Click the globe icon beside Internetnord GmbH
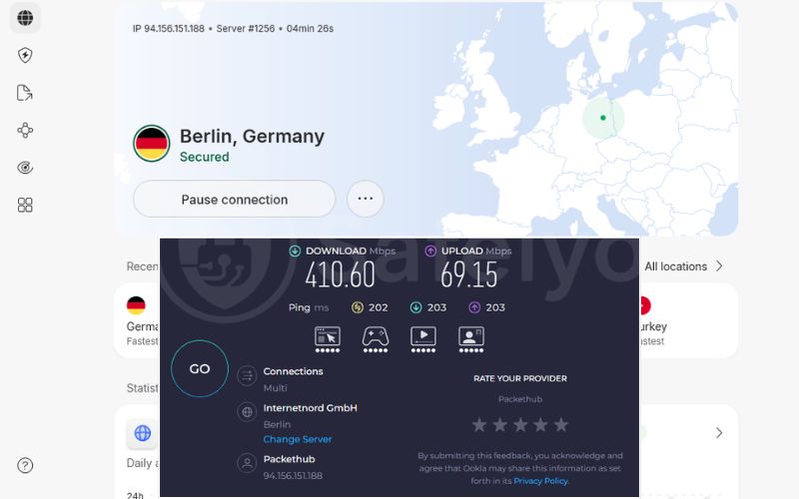Screen dimensions: 799x499 coord(247,412)
